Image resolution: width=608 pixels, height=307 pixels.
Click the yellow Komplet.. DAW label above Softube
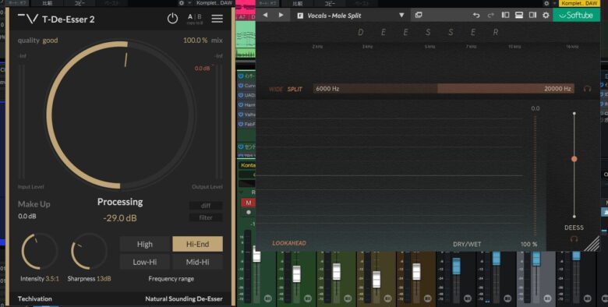click(579, 3)
